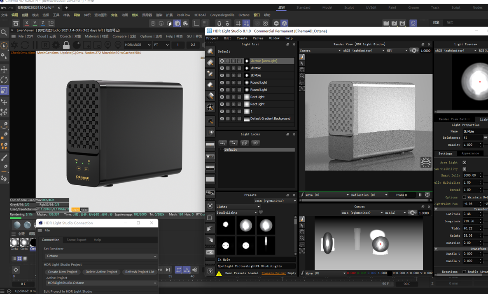Select the first preset light thumbnail
488x294 pixels.
tap(226, 225)
